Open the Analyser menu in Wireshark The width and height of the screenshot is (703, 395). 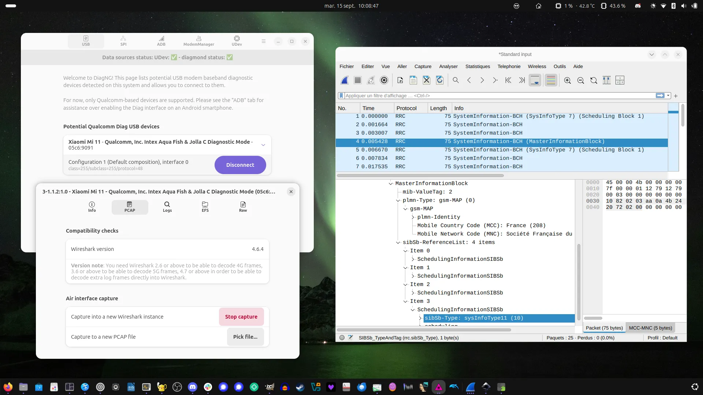449,66
